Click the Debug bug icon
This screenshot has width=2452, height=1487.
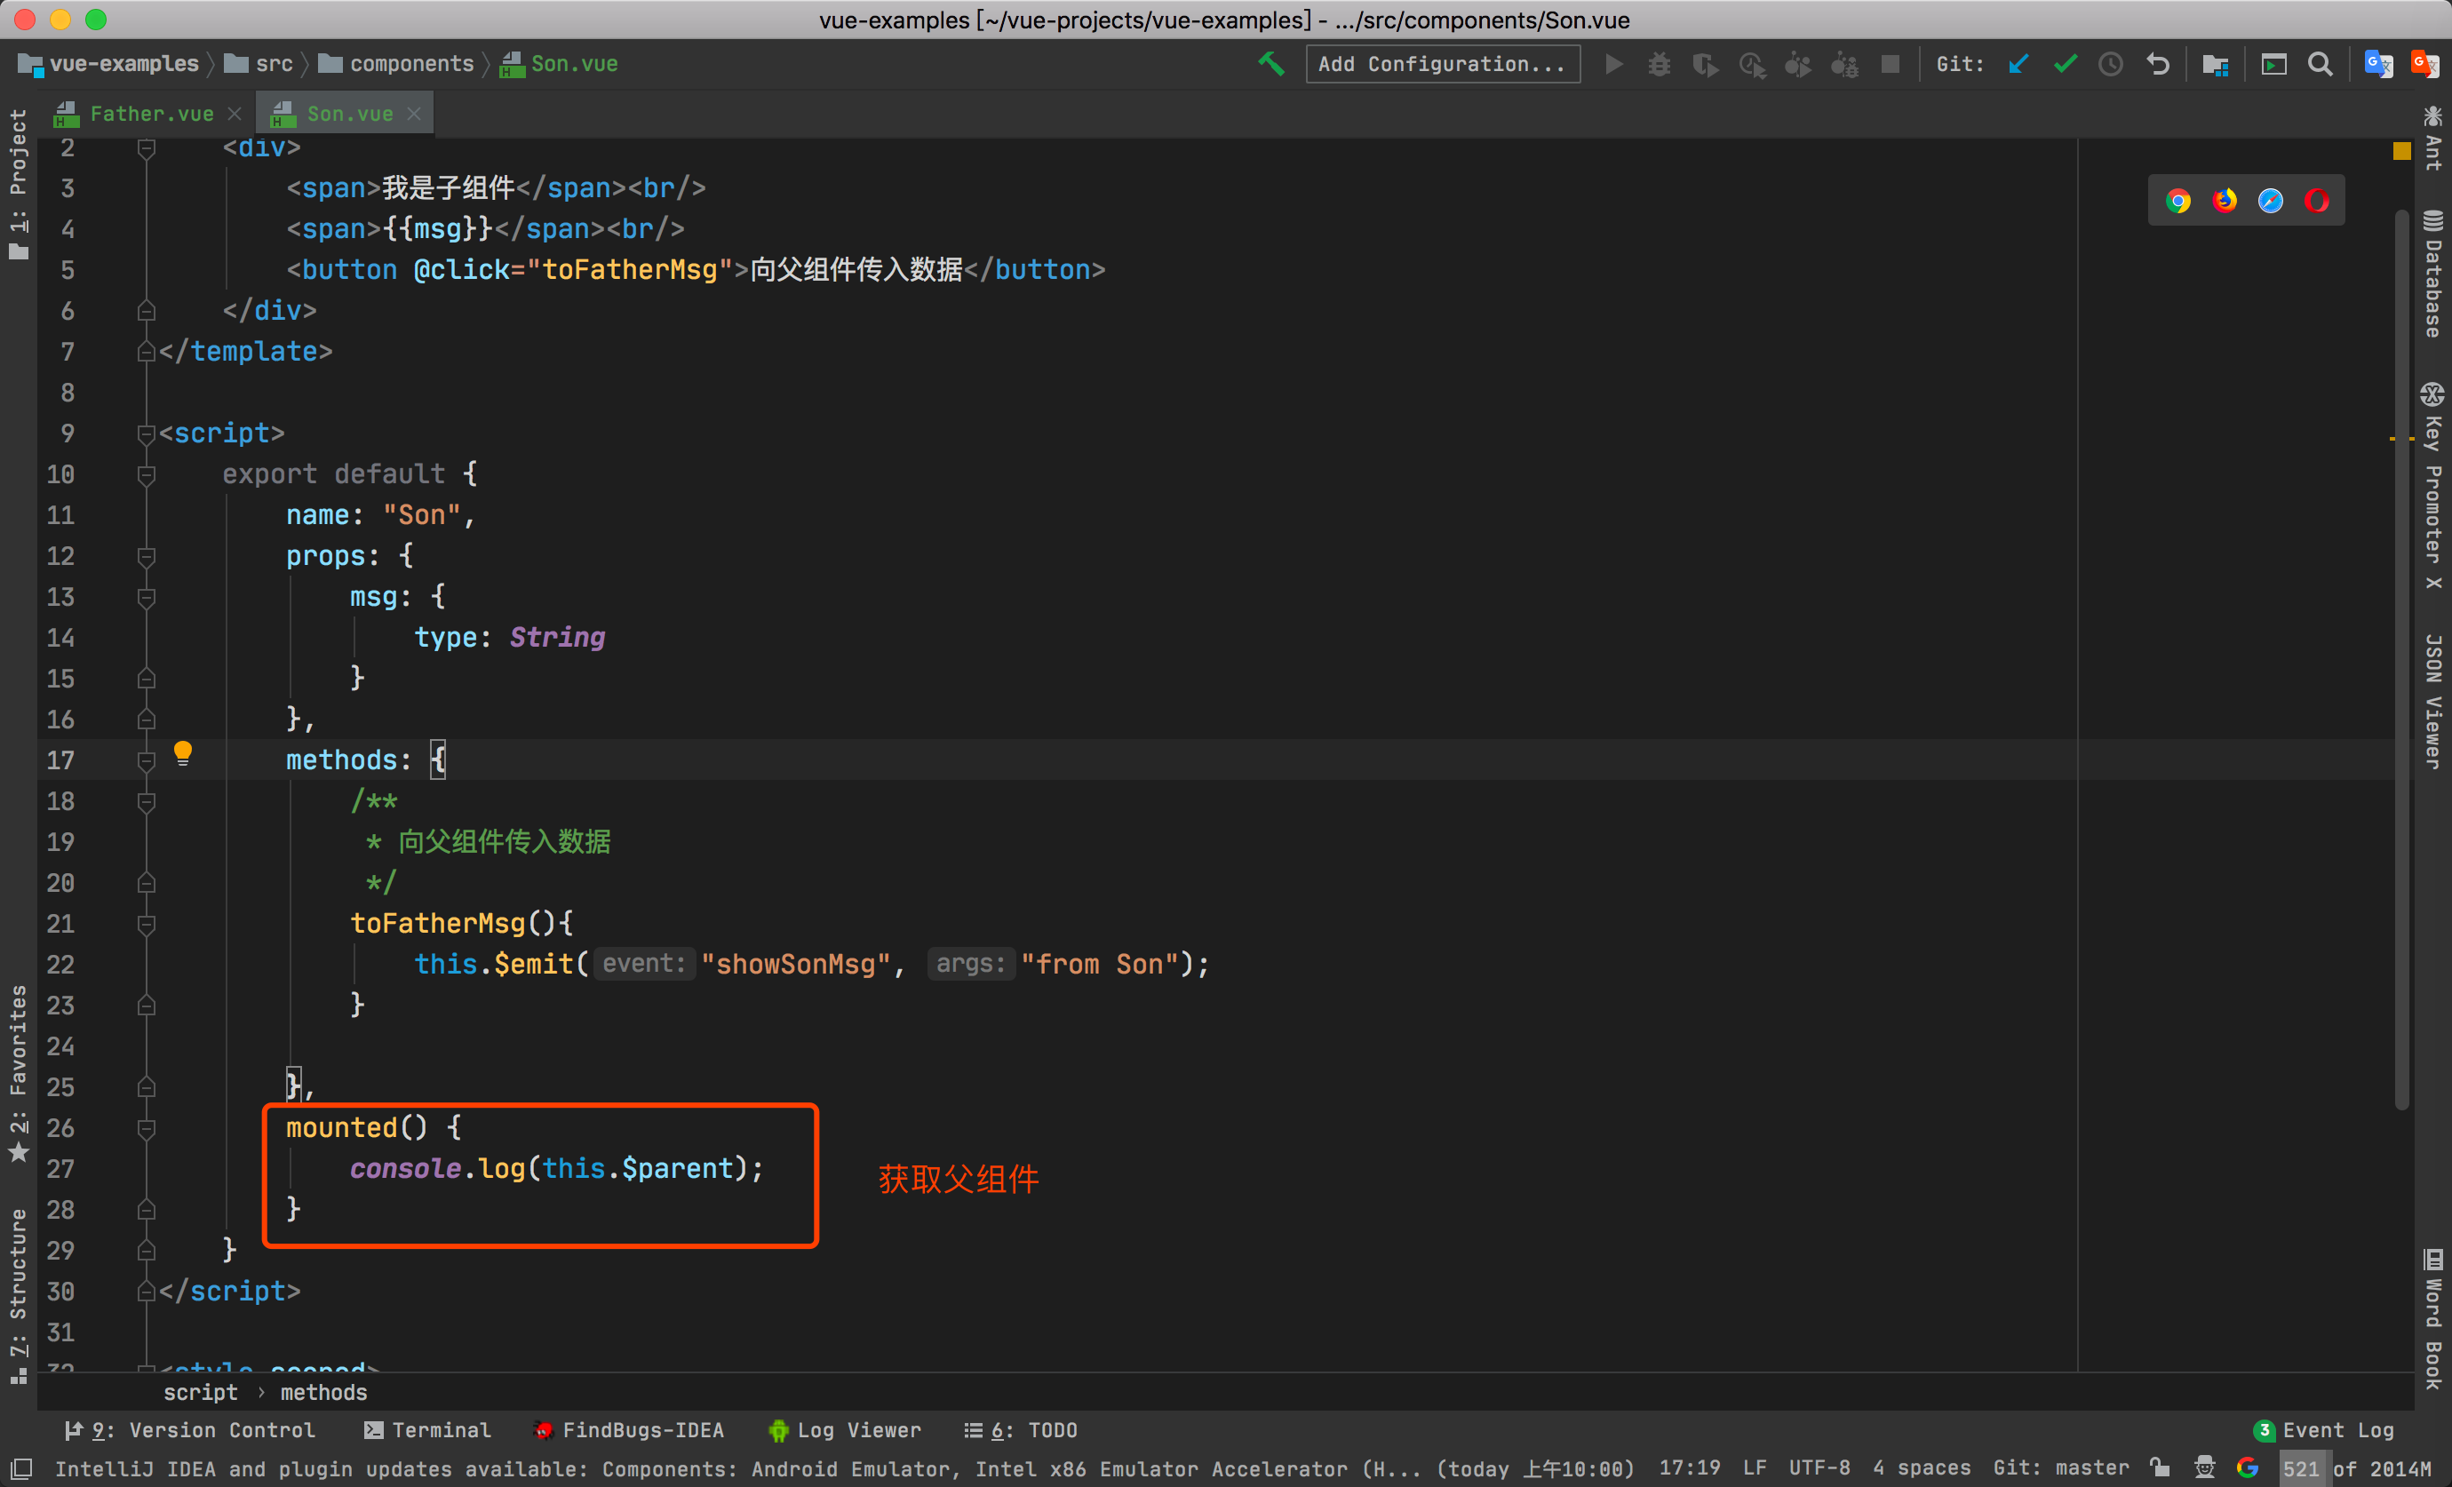point(1659,65)
